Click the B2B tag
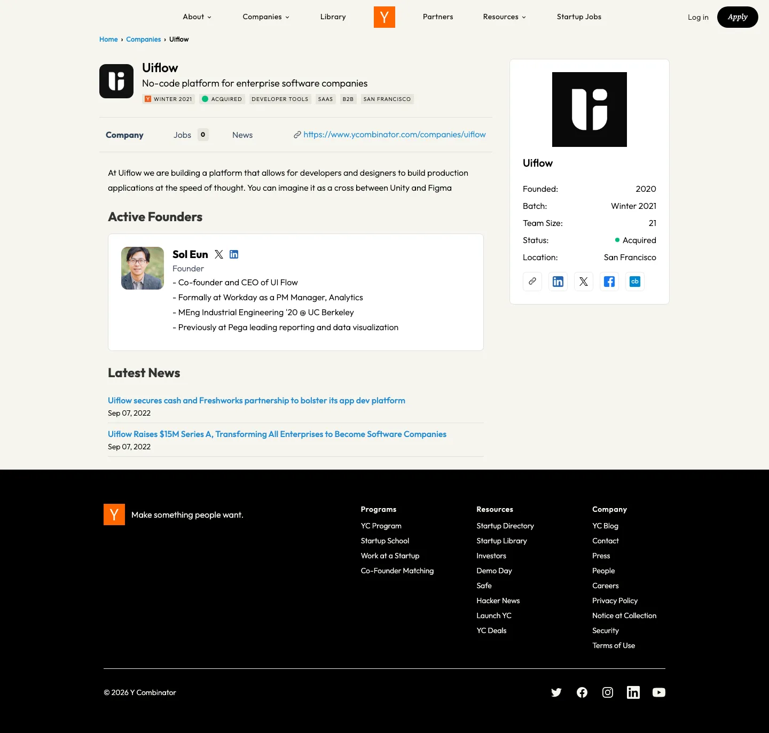Viewport: 769px width, 733px height. point(348,99)
